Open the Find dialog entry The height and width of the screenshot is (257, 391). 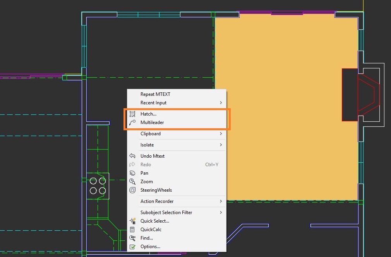tap(146, 238)
